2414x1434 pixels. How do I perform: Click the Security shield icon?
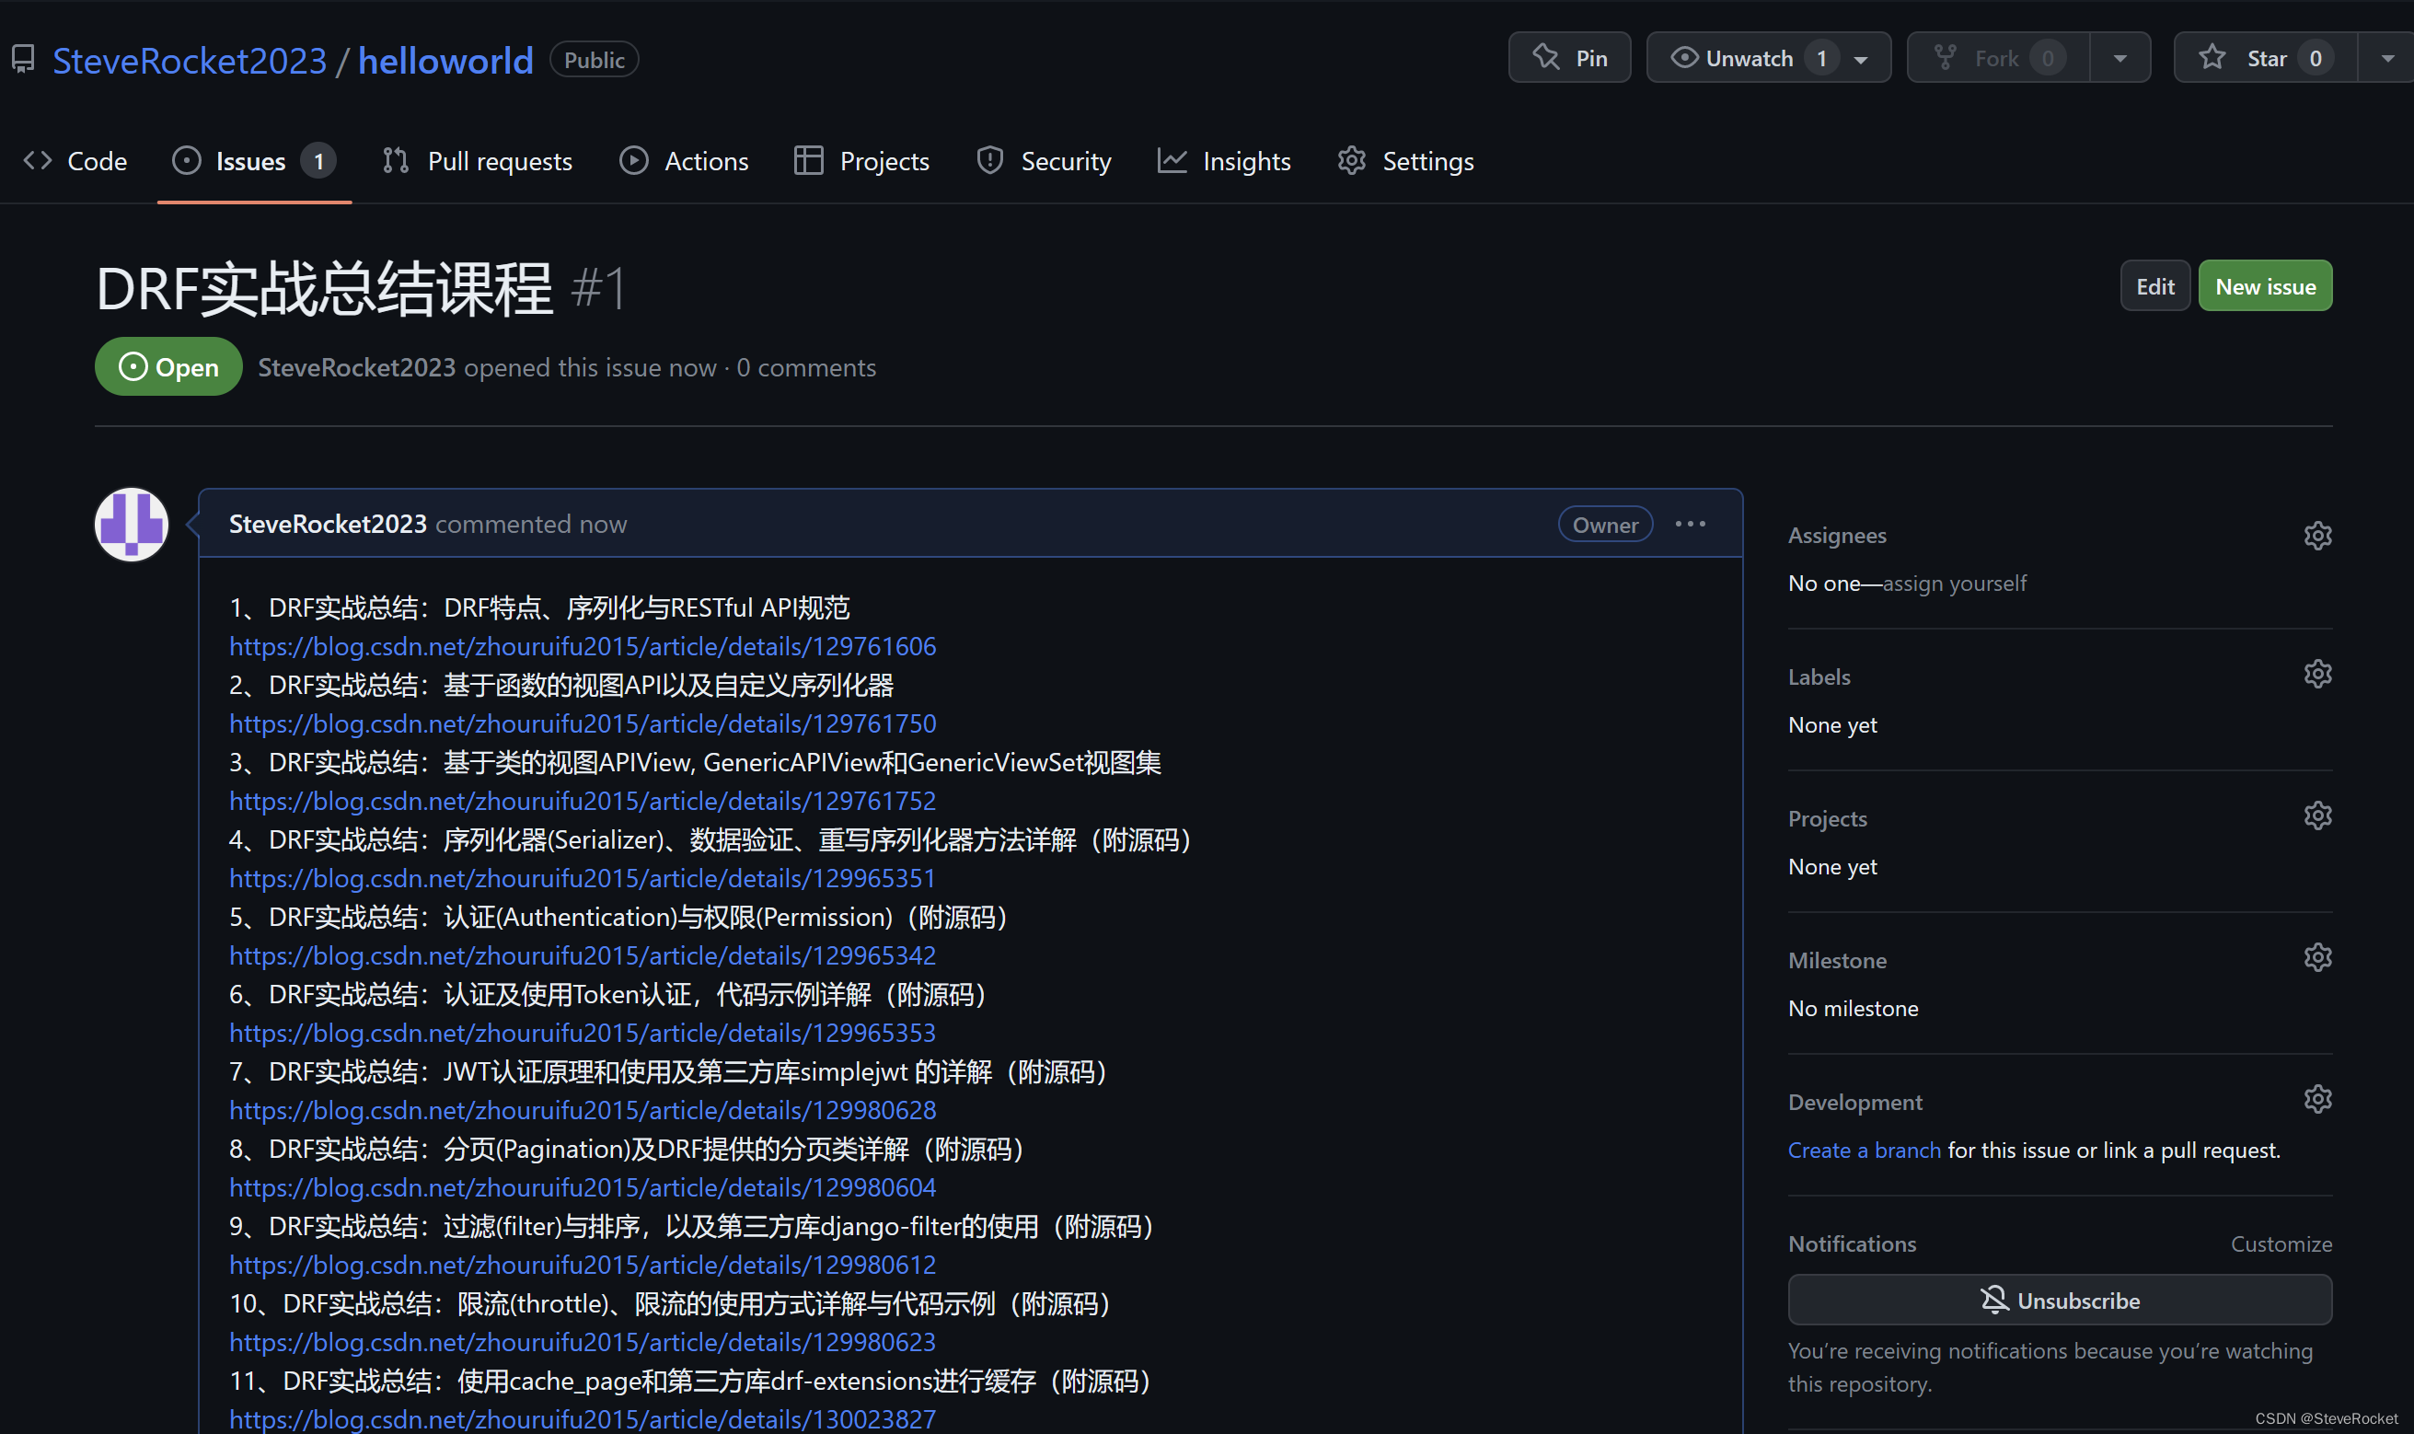[x=989, y=160]
